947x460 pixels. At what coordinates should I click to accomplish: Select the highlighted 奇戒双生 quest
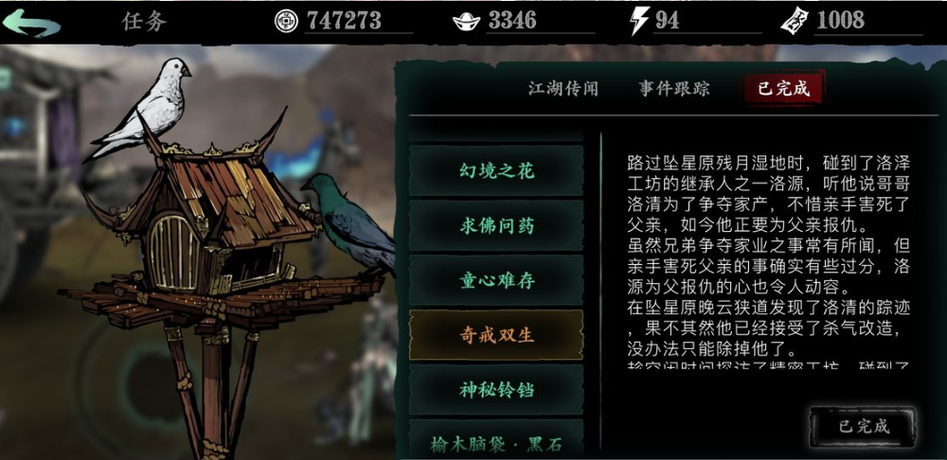tap(496, 336)
